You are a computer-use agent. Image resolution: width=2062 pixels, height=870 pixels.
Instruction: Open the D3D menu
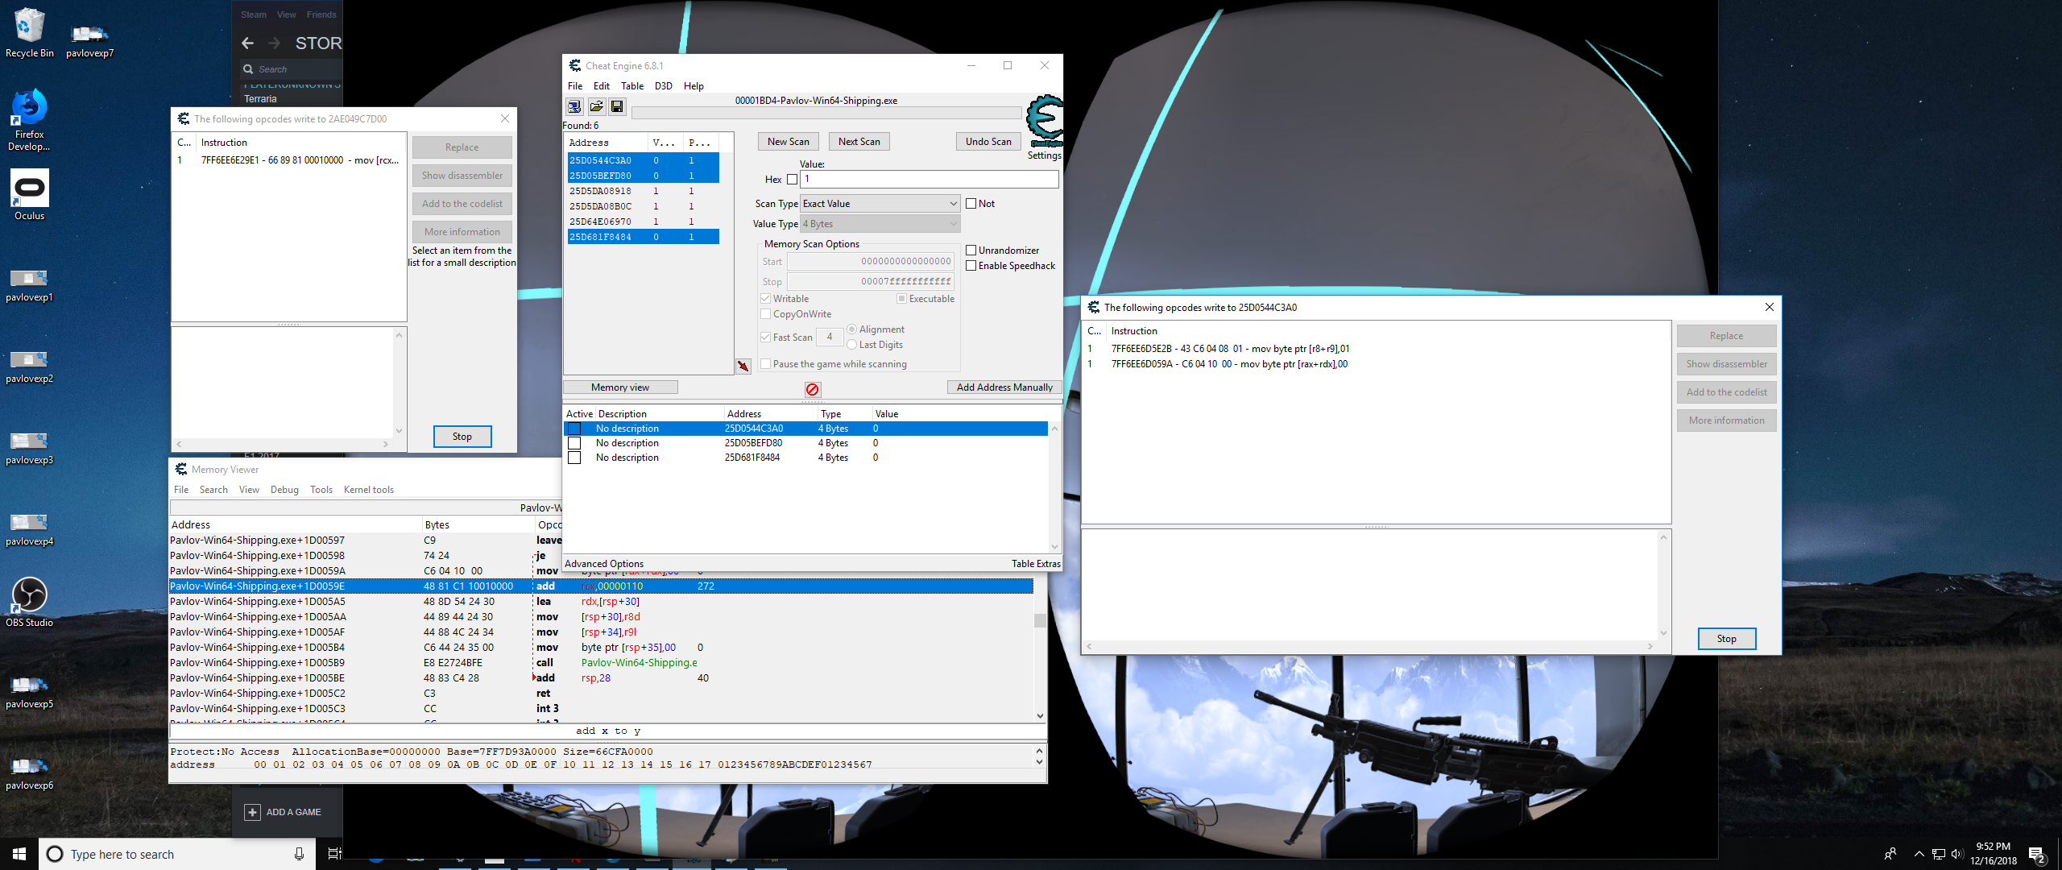[x=664, y=86]
